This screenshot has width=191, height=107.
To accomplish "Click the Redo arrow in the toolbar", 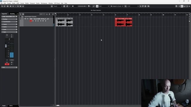I will (x=5, y=6).
